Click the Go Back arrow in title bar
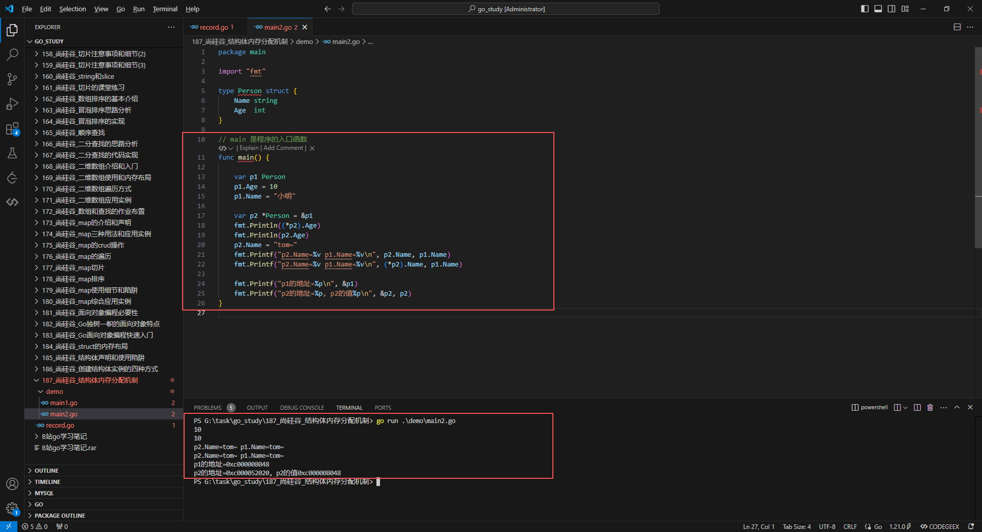The width and height of the screenshot is (982, 532). (328, 9)
